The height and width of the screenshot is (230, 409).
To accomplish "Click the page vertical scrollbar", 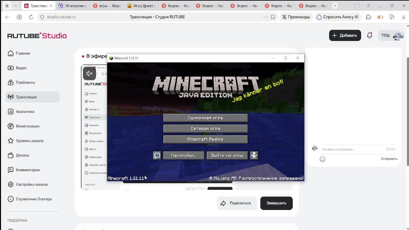I will point(407,112).
